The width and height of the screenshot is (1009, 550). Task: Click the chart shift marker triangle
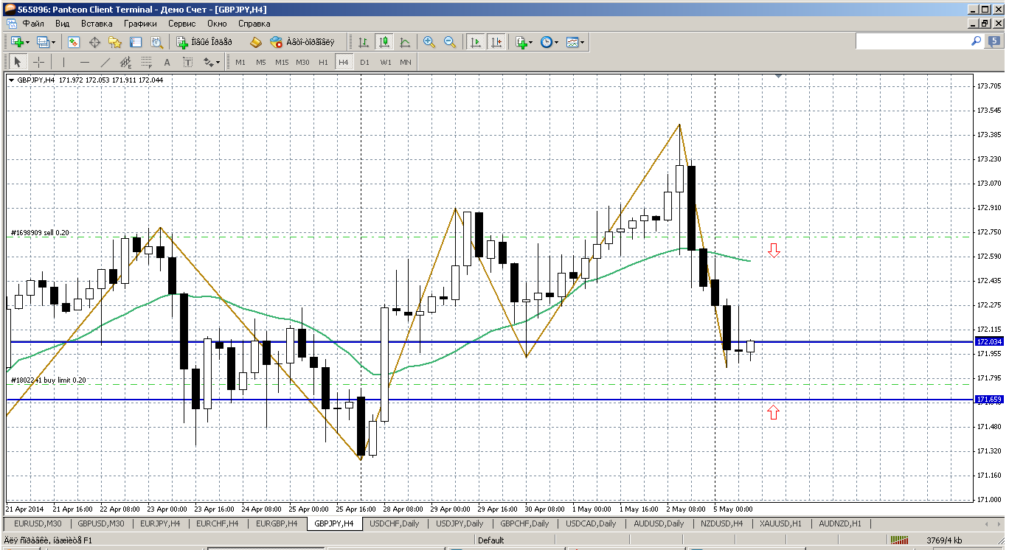coord(778,75)
